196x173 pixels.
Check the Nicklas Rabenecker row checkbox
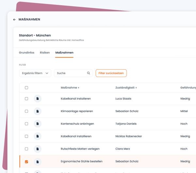point(26,136)
